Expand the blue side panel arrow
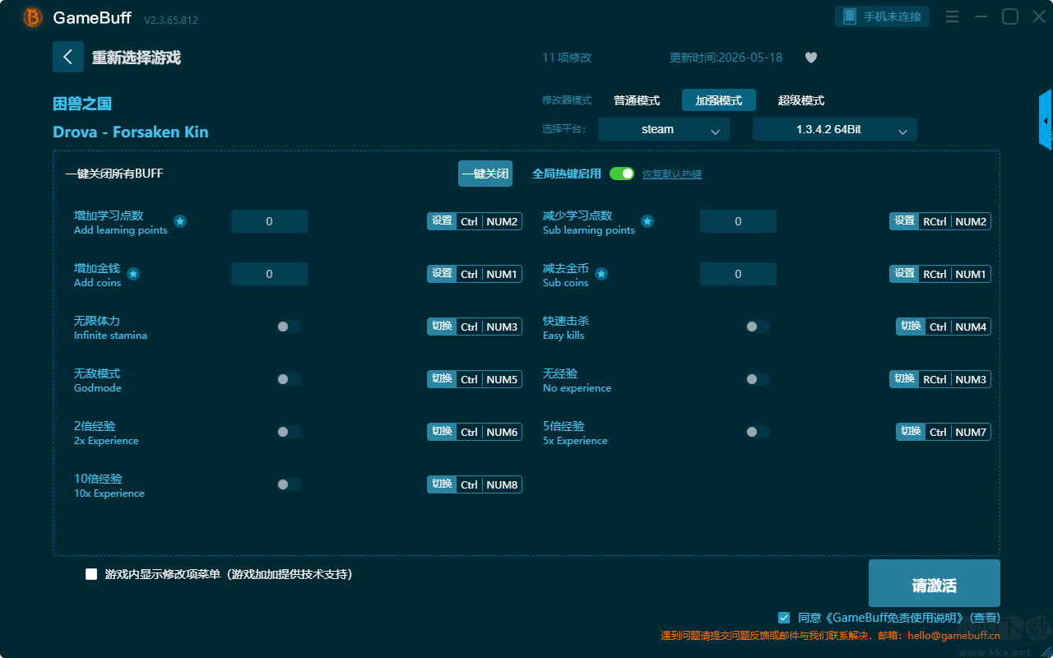 (x=1046, y=120)
